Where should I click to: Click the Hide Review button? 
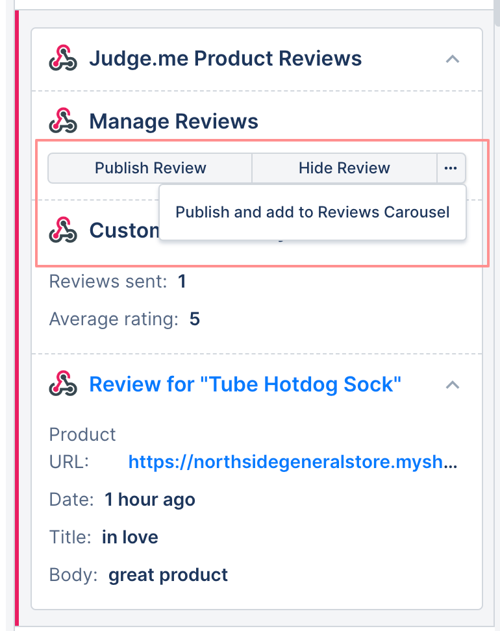(344, 168)
